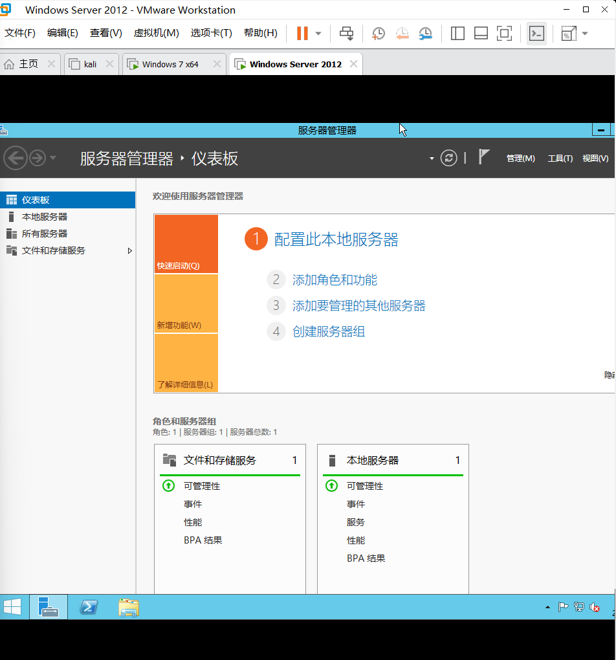Viewport: 616px width, 660px height.
Task: Open the pause button dropdown arrow
Action: (x=318, y=34)
